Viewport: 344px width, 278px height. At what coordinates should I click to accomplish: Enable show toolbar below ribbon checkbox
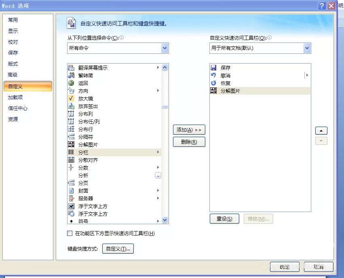[70, 233]
